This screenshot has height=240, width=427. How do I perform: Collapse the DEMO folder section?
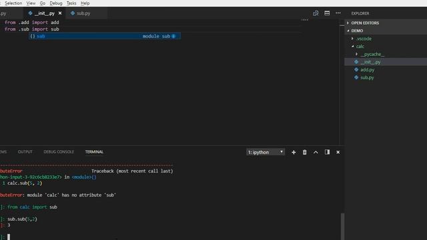(386, 31)
